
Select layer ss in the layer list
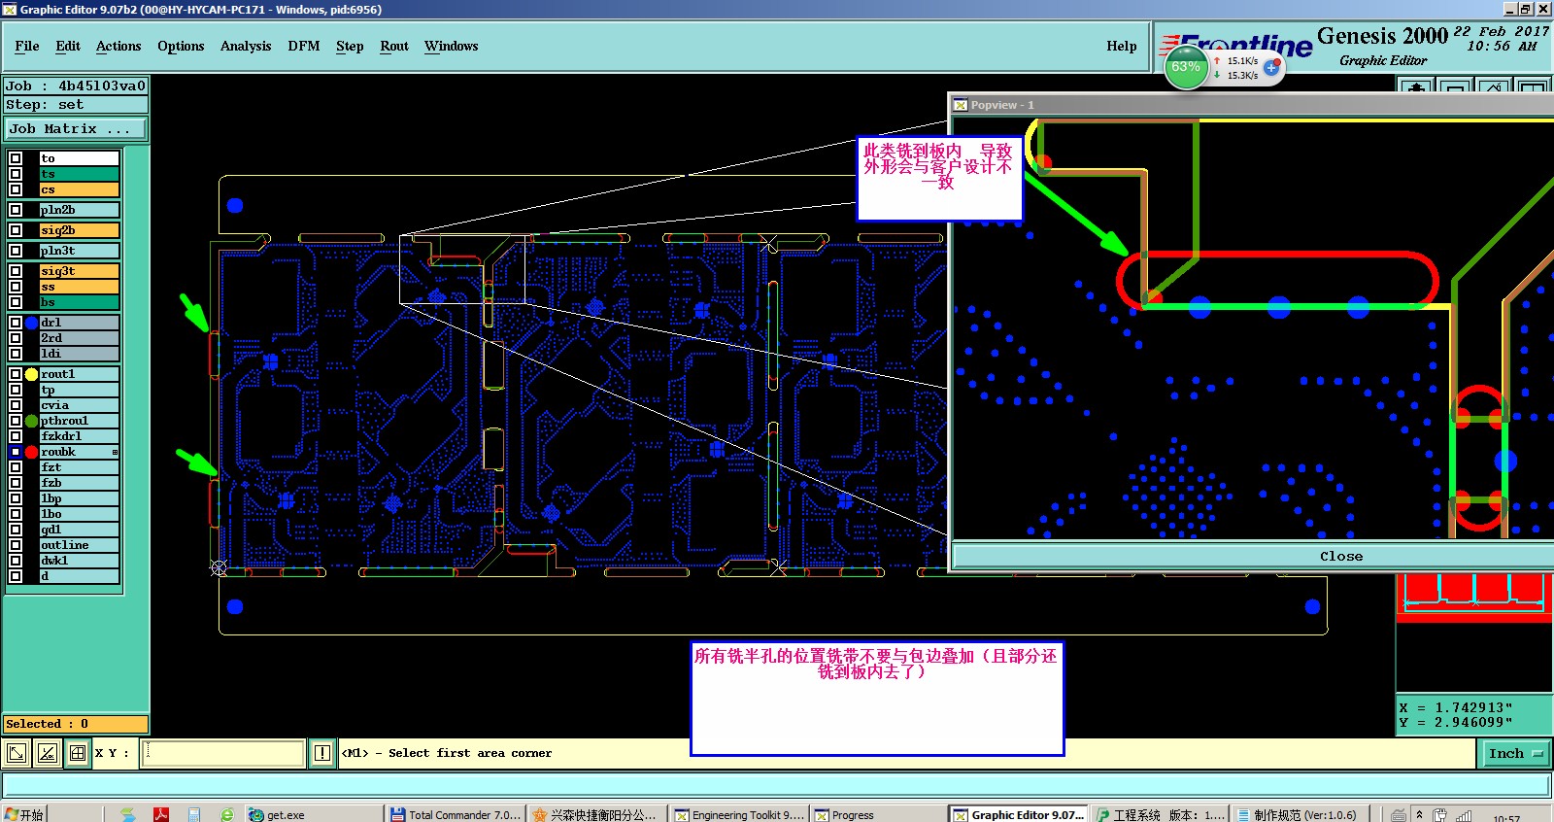[79, 287]
